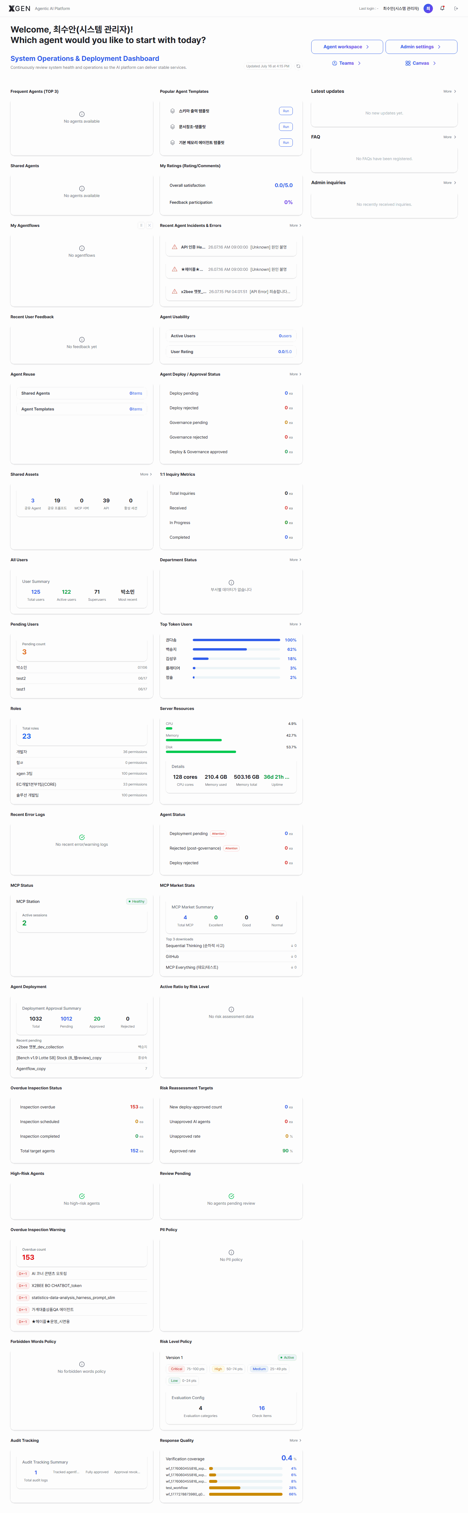Click 백승지 token usage bar
The image size is (468, 1513).
[x=236, y=649]
